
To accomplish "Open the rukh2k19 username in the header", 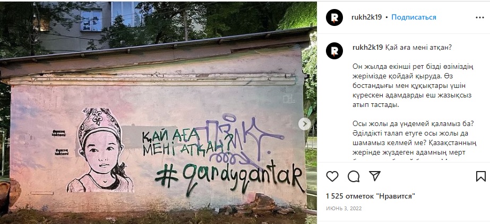I will (366, 17).
